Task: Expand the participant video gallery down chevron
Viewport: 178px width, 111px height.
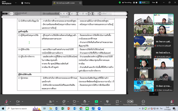Action: pos(154,94)
